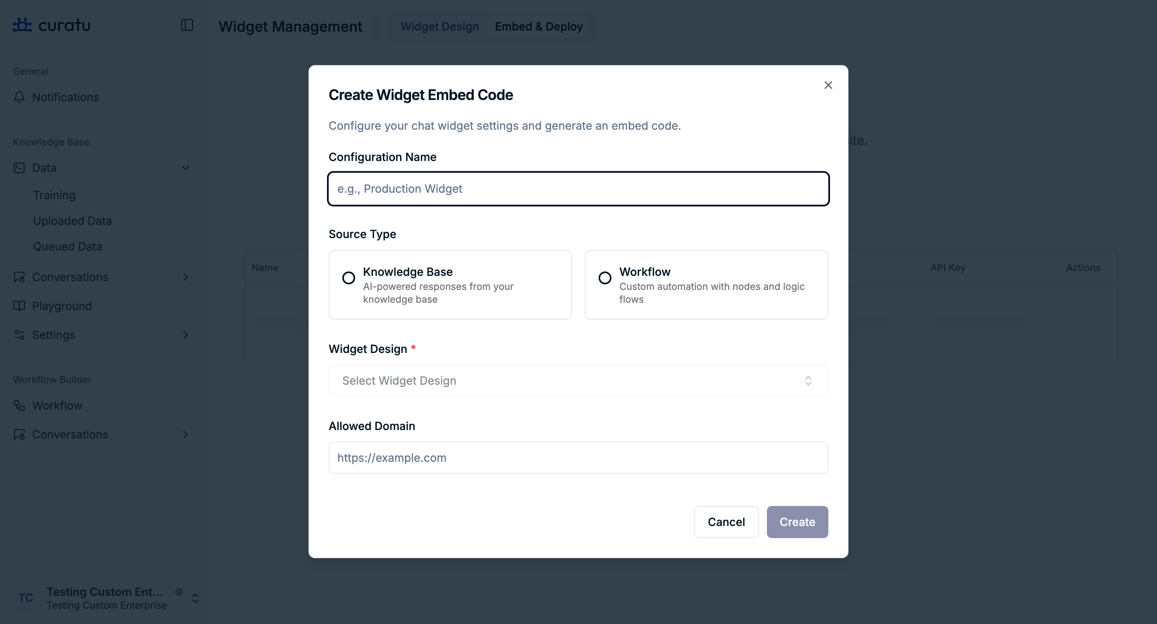Click the Workflow nodes icon
Screen dimensions: 1157x624
(x=19, y=406)
